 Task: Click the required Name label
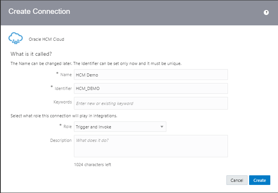coord(66,74)
